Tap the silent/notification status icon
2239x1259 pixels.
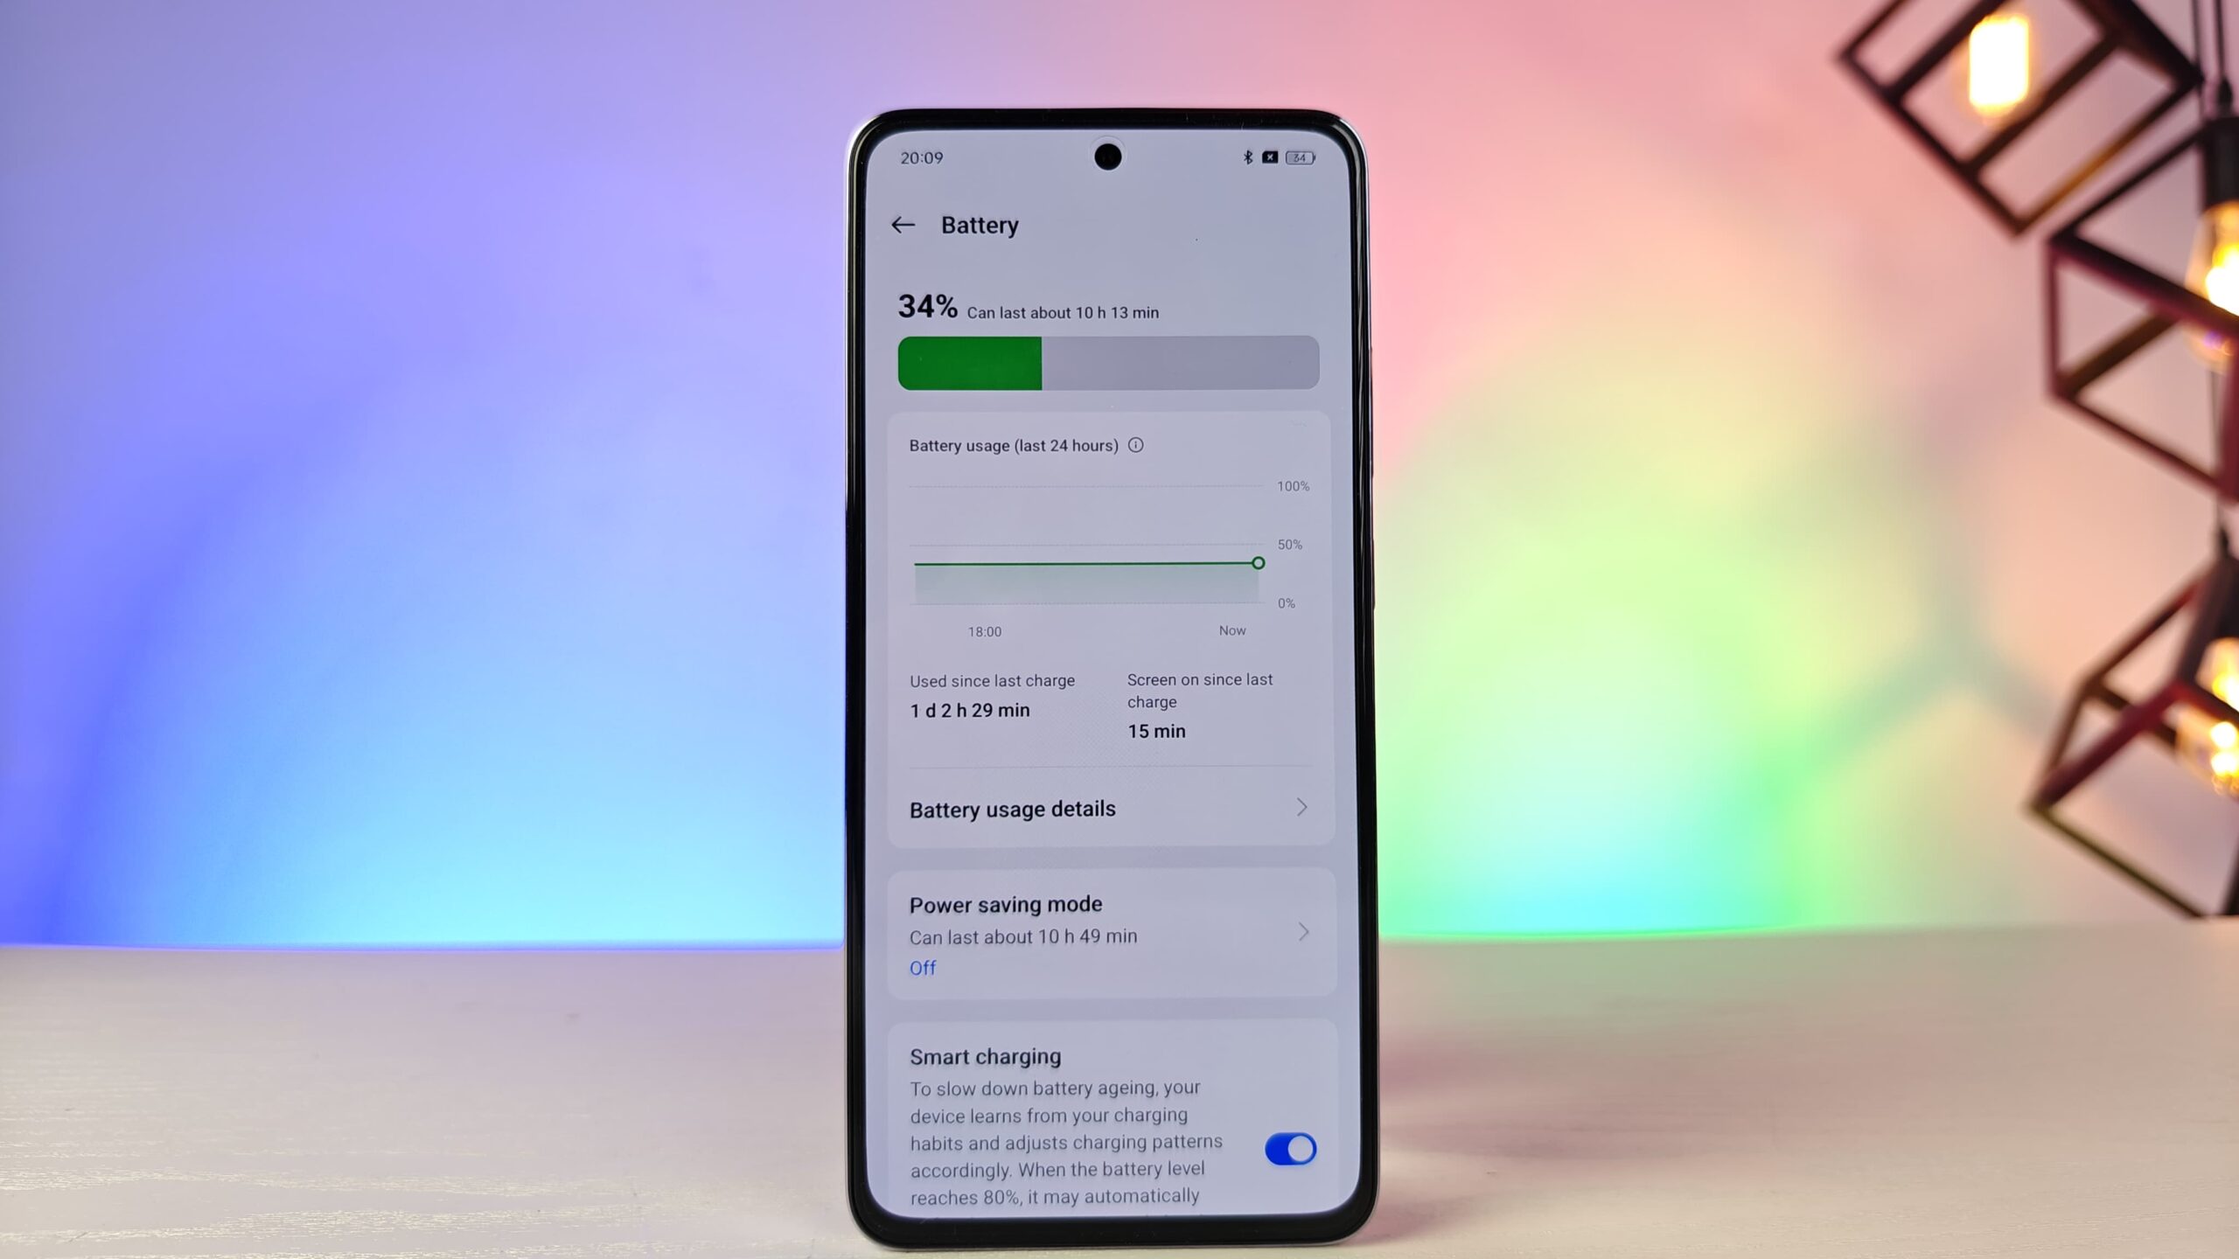[1269, 156]
